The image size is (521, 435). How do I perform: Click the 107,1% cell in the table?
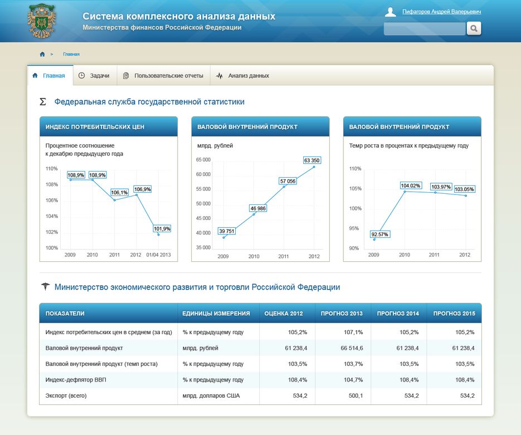(353, 332)
